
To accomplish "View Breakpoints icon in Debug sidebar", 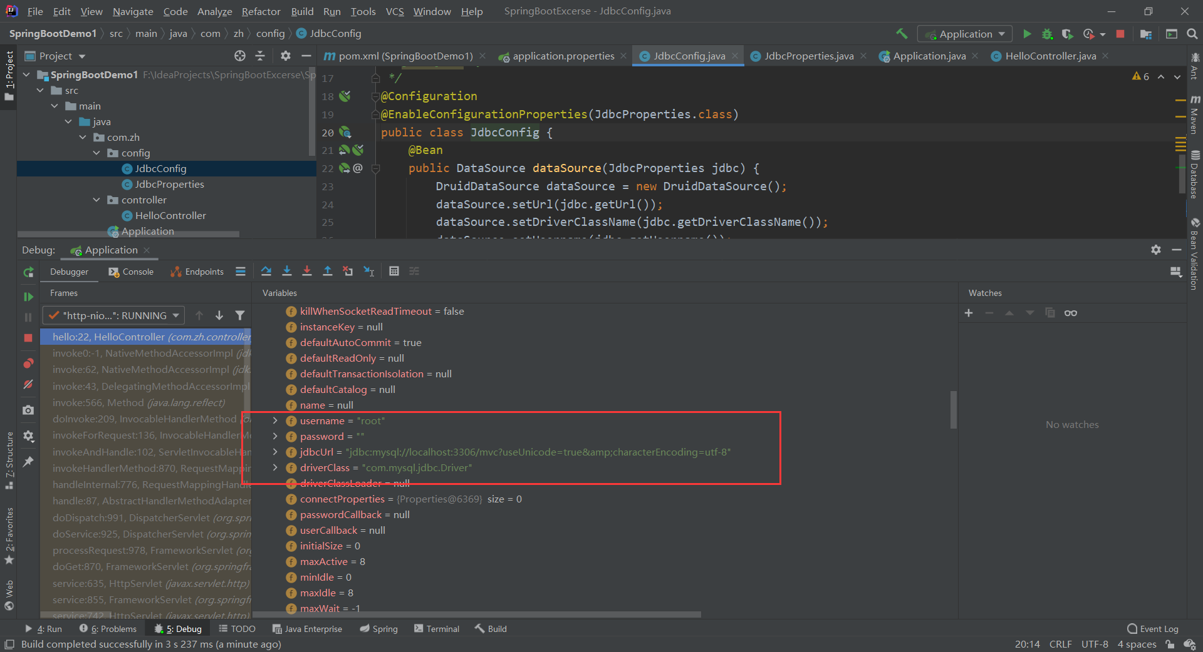I will pos(28,364).
